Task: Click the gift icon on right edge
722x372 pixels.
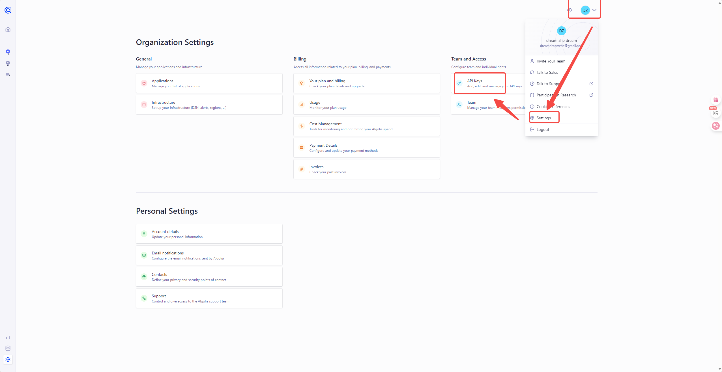Action: coord(715,100)
